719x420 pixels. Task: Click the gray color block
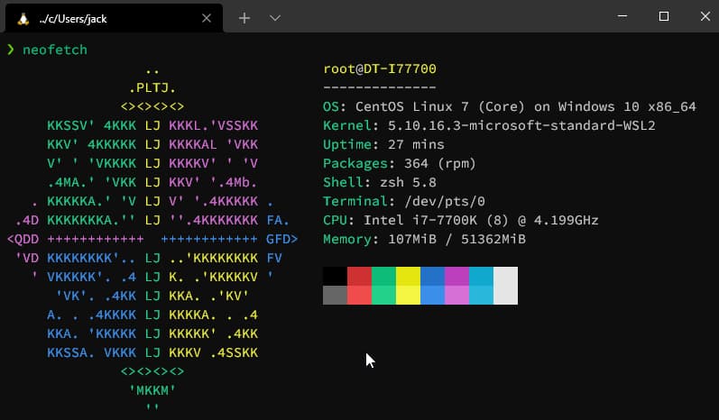point(335,295)
